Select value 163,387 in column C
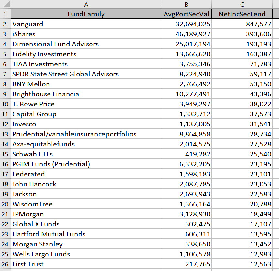Image resolution: width=279 pixels, height=271 pixels. [x=242, y=54]
